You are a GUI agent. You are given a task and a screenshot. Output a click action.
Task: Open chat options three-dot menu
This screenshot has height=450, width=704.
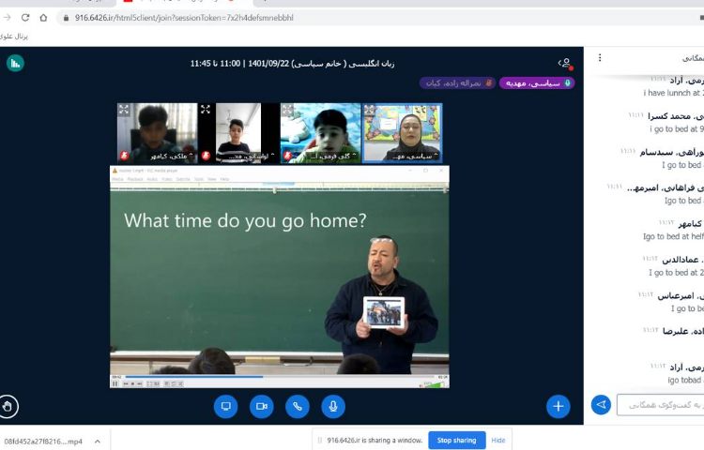601,57
